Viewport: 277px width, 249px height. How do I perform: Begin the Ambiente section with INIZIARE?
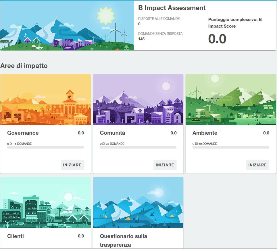click(257, 165)
